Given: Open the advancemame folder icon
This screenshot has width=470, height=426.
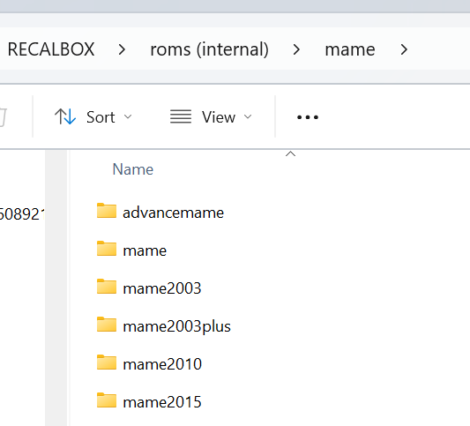Looking at the screenshot, I should tap(107, 211).
